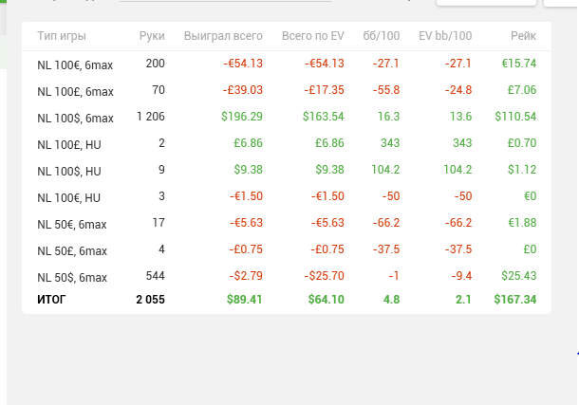Open the NL 100$, 6max game type
The height and width of the screenshot is (405, 579).
click(75, 119)
